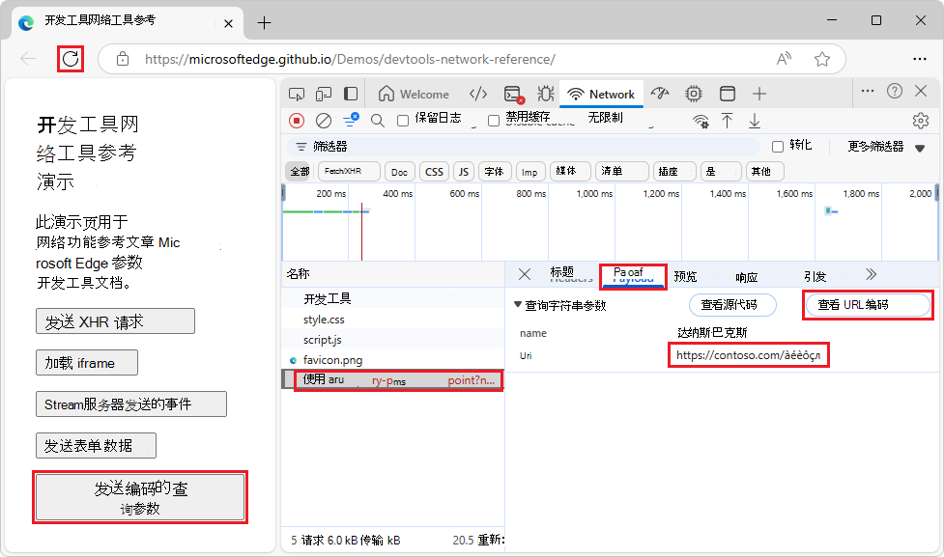Click the 发送编码的查询参数 button

point(140,496)
